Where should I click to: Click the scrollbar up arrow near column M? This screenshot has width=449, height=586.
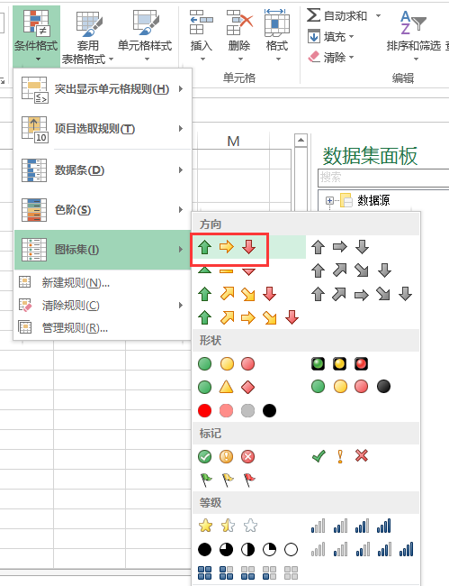tap(301, 140)
